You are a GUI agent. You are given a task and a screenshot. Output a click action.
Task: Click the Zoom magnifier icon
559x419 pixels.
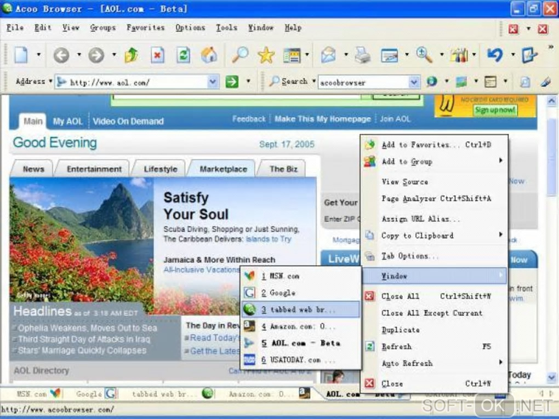[x=424, y=55]
